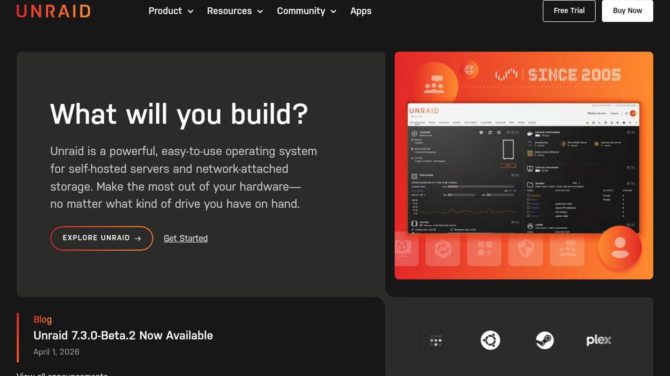Viewport: 670px width, 376px height.
Task: Click the Unraid logo in header
Action: (53, 11)
